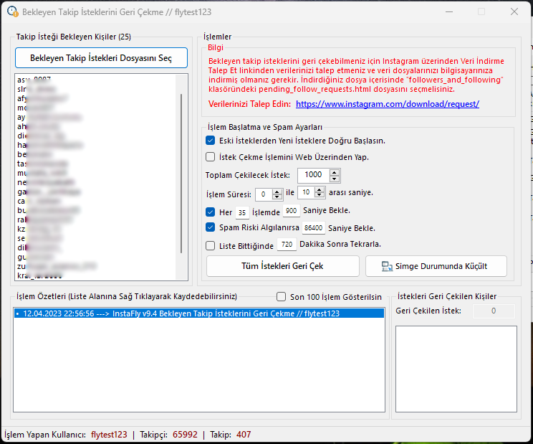Click Takip count 407
This screenshot has width=533, height=444.
(x=244, y=435)
